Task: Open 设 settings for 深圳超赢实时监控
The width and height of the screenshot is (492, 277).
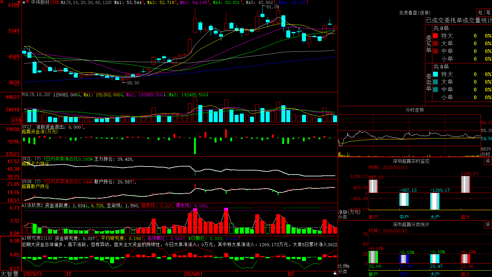Action: tap(488, 161)
